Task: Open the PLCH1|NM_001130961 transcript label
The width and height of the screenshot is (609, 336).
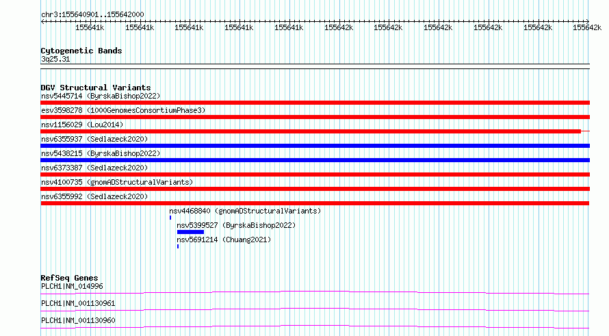Action: tap(78, 303)
